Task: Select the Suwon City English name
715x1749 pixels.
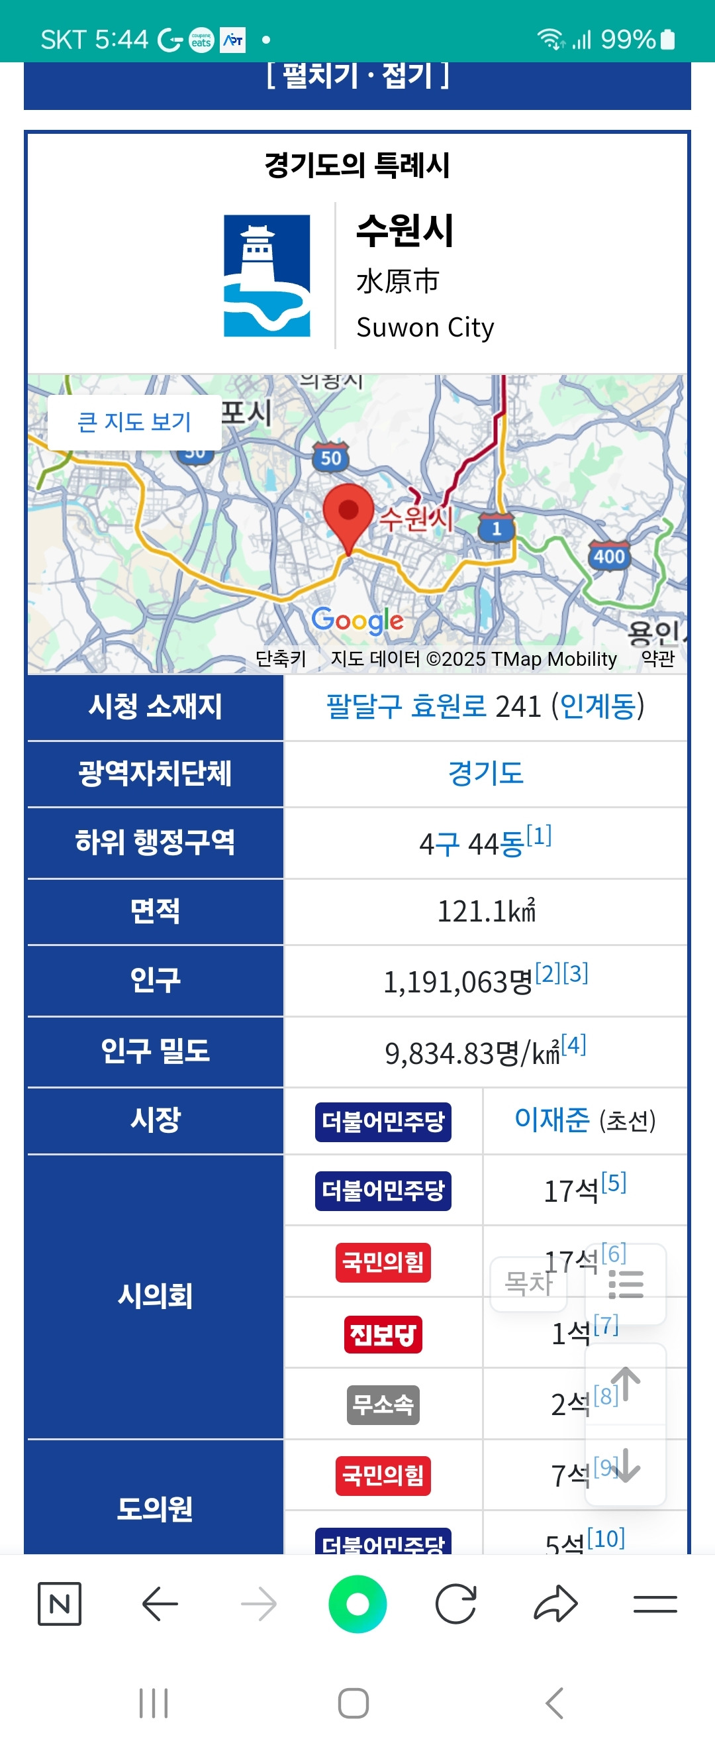Action: pyautogui.click(x=425, y=327)
